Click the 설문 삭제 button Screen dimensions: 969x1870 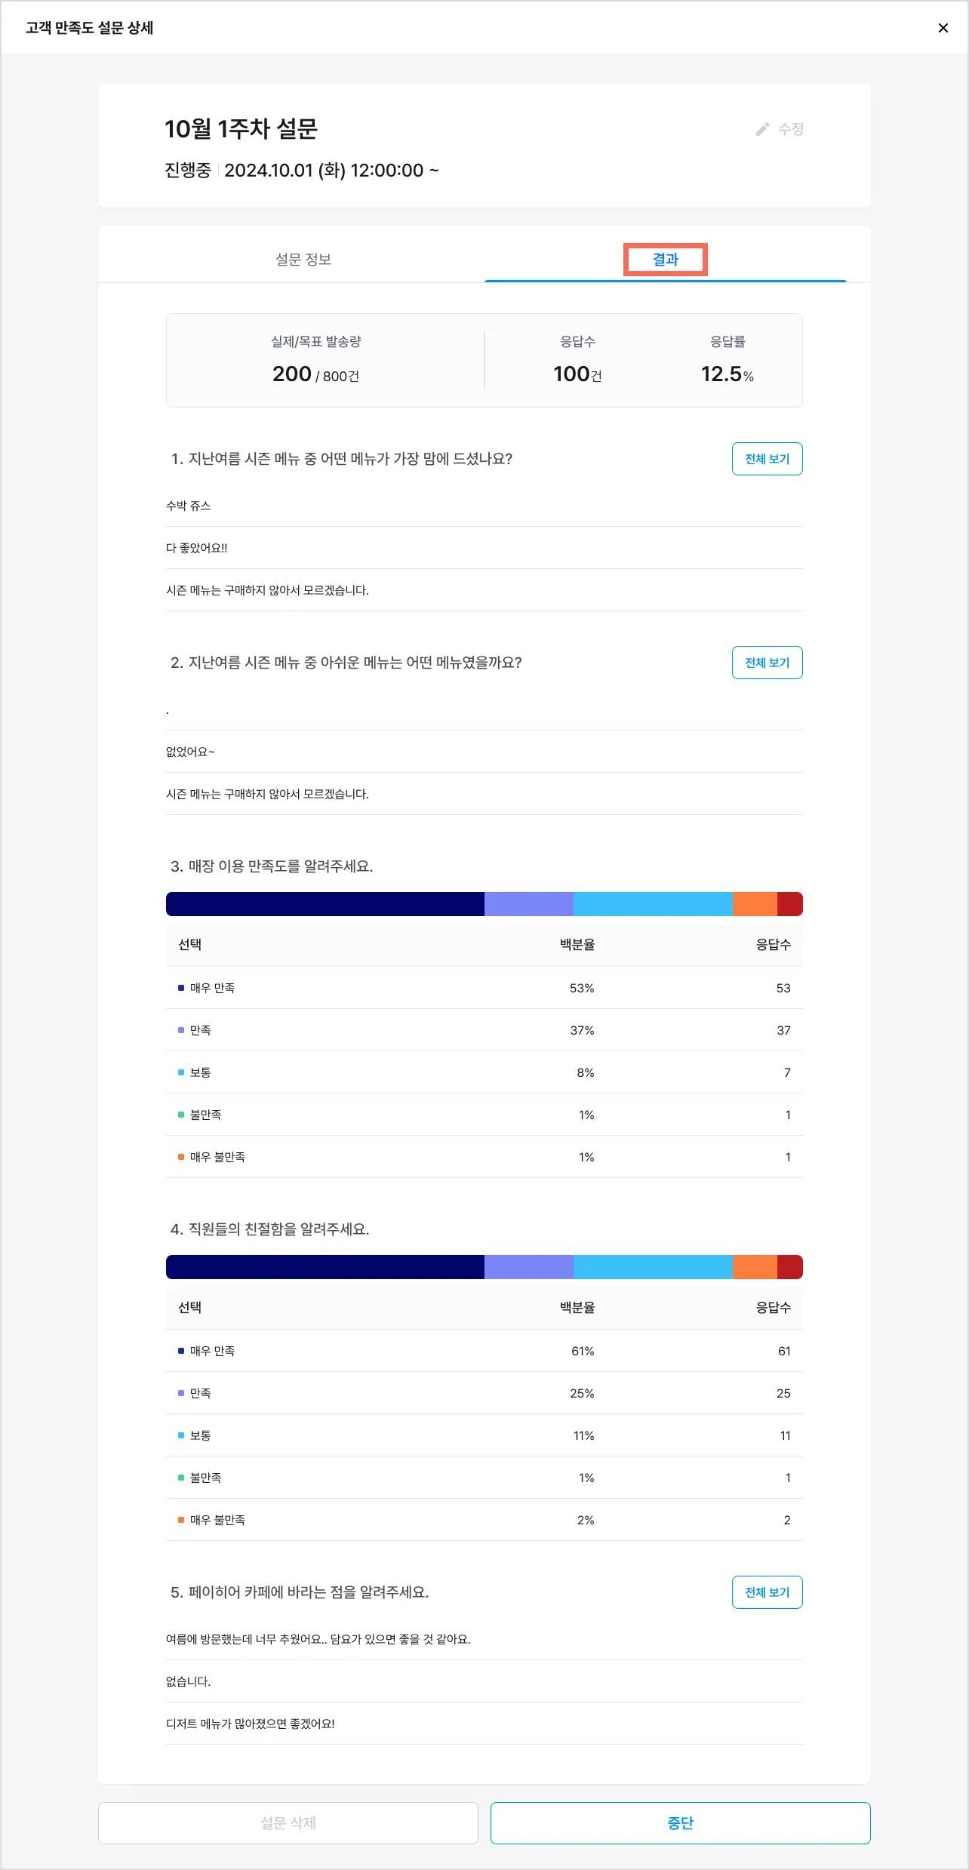[288, 1823]
